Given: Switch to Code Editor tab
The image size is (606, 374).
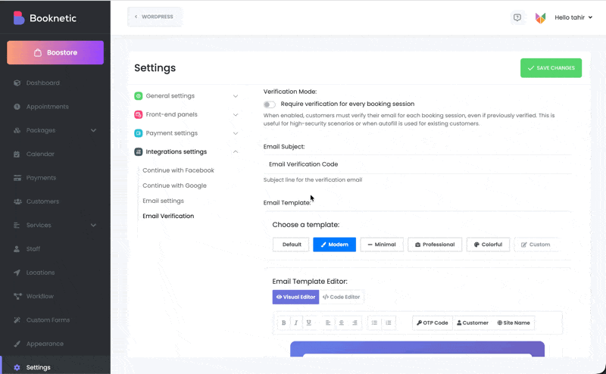Looking at the screenshot, I should tap(342, 297).
